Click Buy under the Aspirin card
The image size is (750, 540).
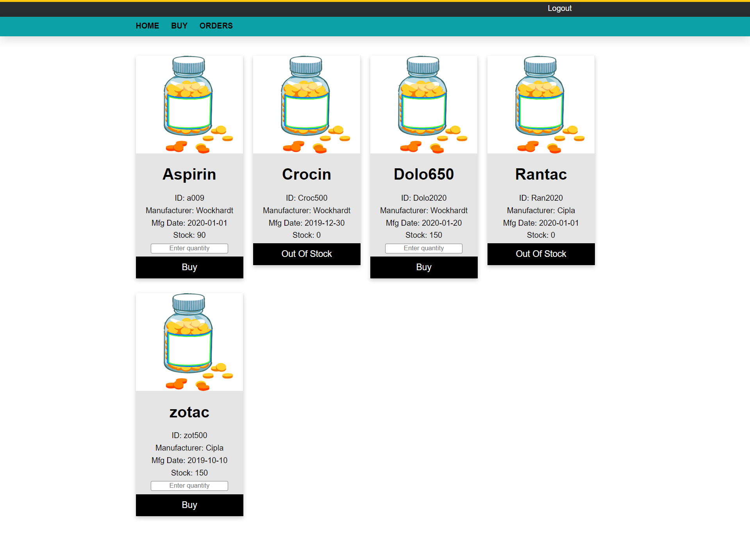click(x=189, y=267)
